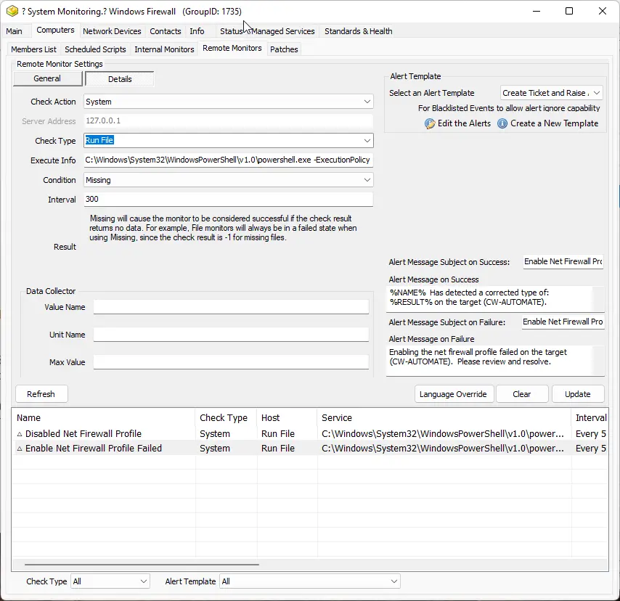Viewport: 620px width, 601px height.
Task: Click the Details settings button
Action: click(120, 79)
